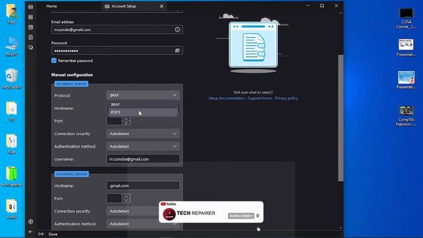This screenshot has height=238, width=423.
Task: Click the Account Setup vertical scrollbar thumb
Action: 341,118
